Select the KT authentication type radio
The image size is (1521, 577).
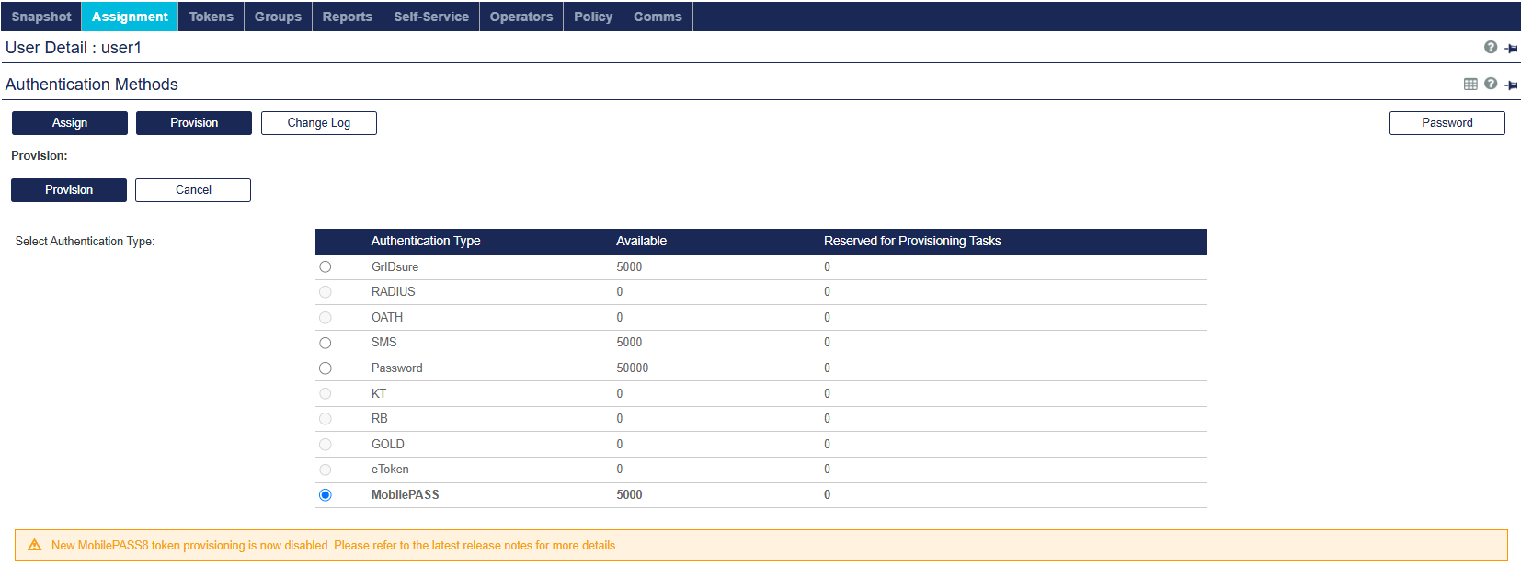point(325,393)
